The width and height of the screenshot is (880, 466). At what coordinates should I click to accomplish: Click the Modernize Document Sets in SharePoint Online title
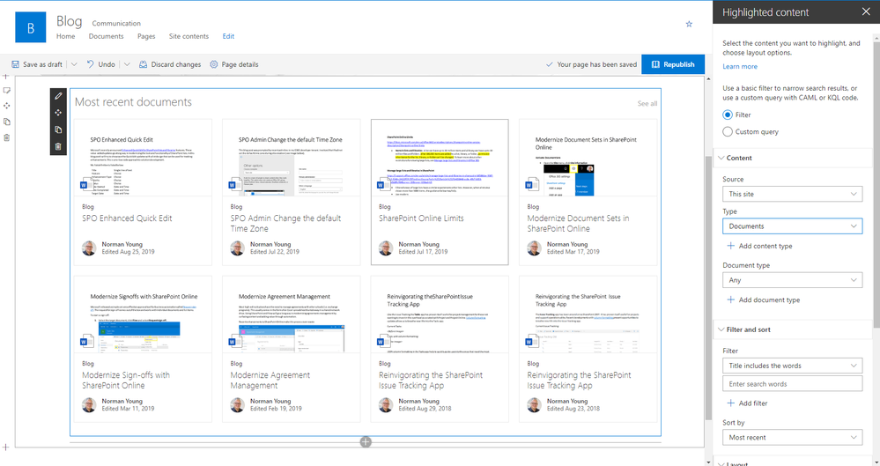point(578,224)
